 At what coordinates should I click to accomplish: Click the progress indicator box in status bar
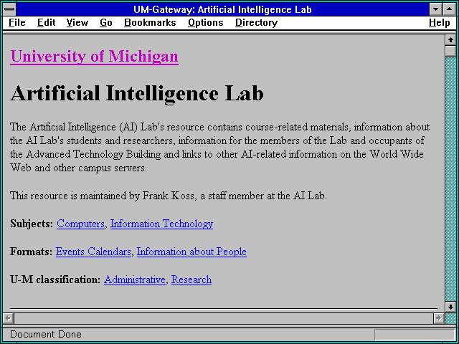click(x=415, y=335)
